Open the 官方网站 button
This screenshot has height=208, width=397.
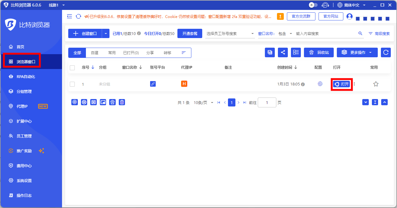click(x=331, y=16)
